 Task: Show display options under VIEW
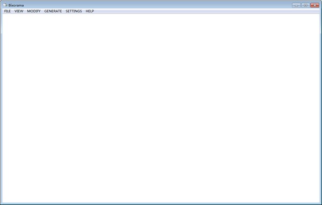[x=19, y=11]
